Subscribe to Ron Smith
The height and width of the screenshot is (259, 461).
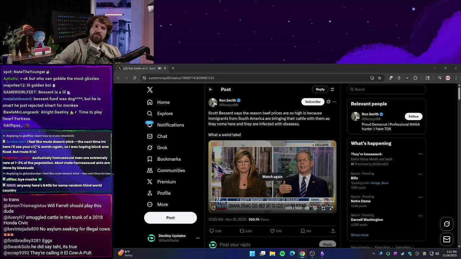(313, 102)
